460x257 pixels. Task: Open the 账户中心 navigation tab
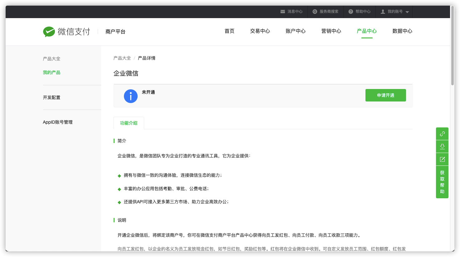(296, 31)
